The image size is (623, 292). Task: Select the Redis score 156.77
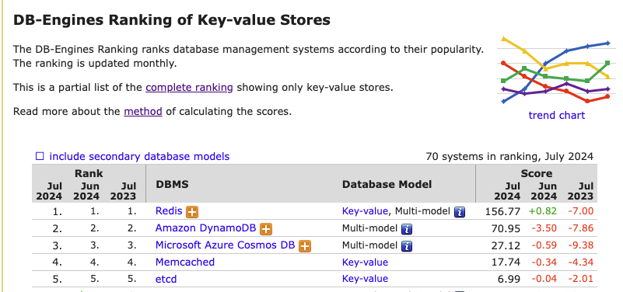point(502,211)
